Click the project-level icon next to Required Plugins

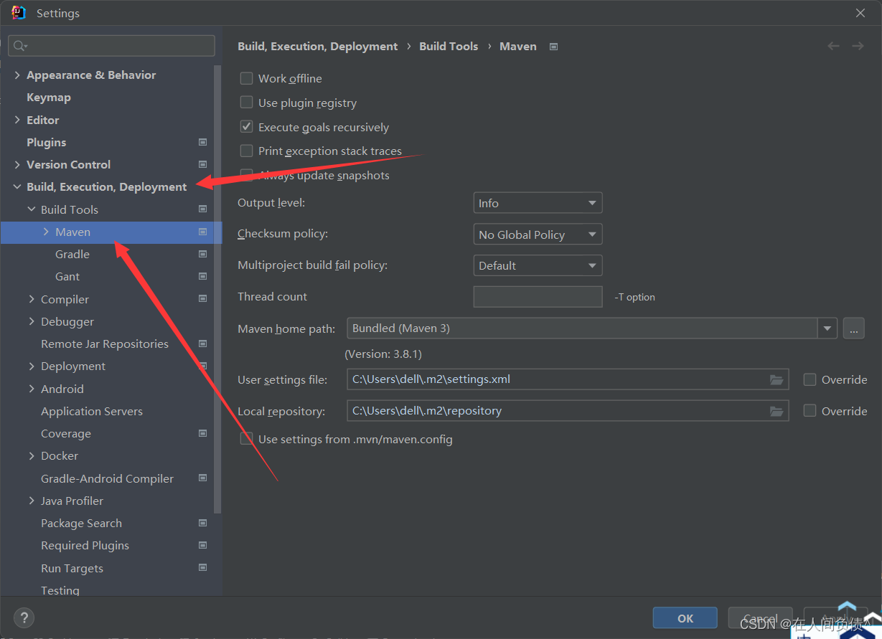[x=202, y=545]
